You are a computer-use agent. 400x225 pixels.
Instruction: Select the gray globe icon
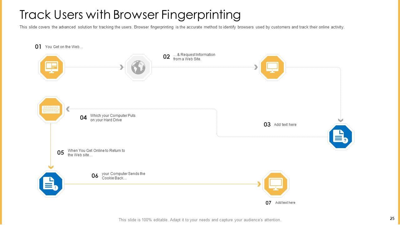(138, 67)
